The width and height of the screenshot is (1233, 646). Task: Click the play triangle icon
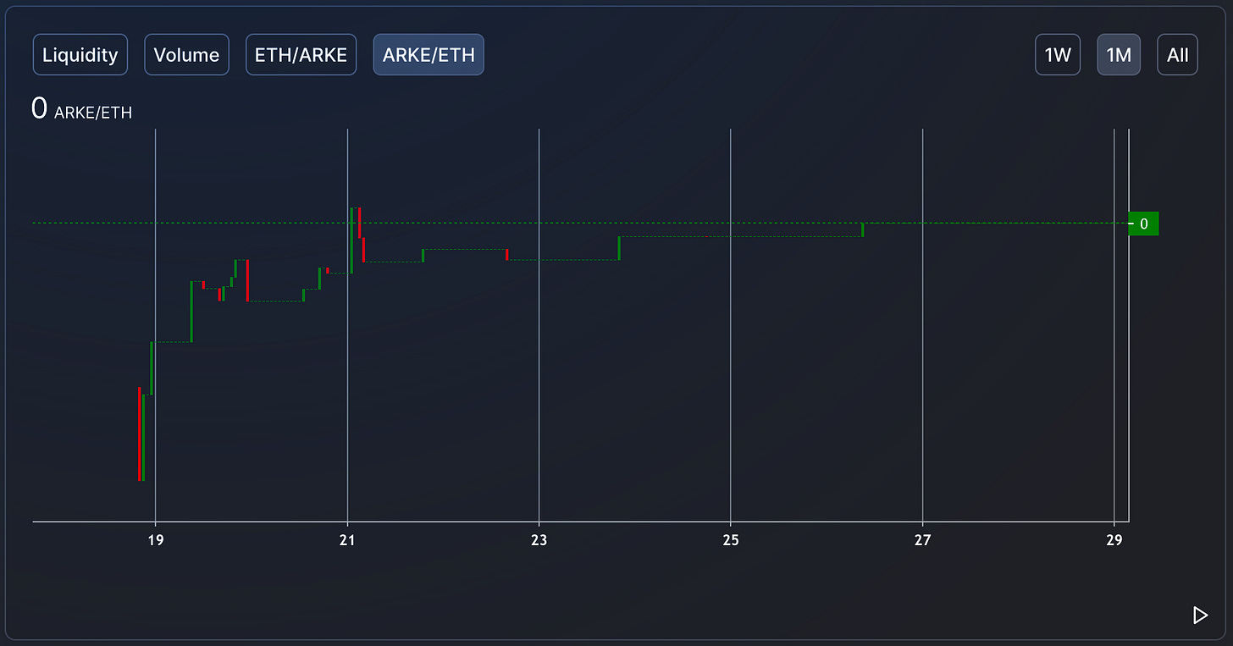[x=1200, y=615]
